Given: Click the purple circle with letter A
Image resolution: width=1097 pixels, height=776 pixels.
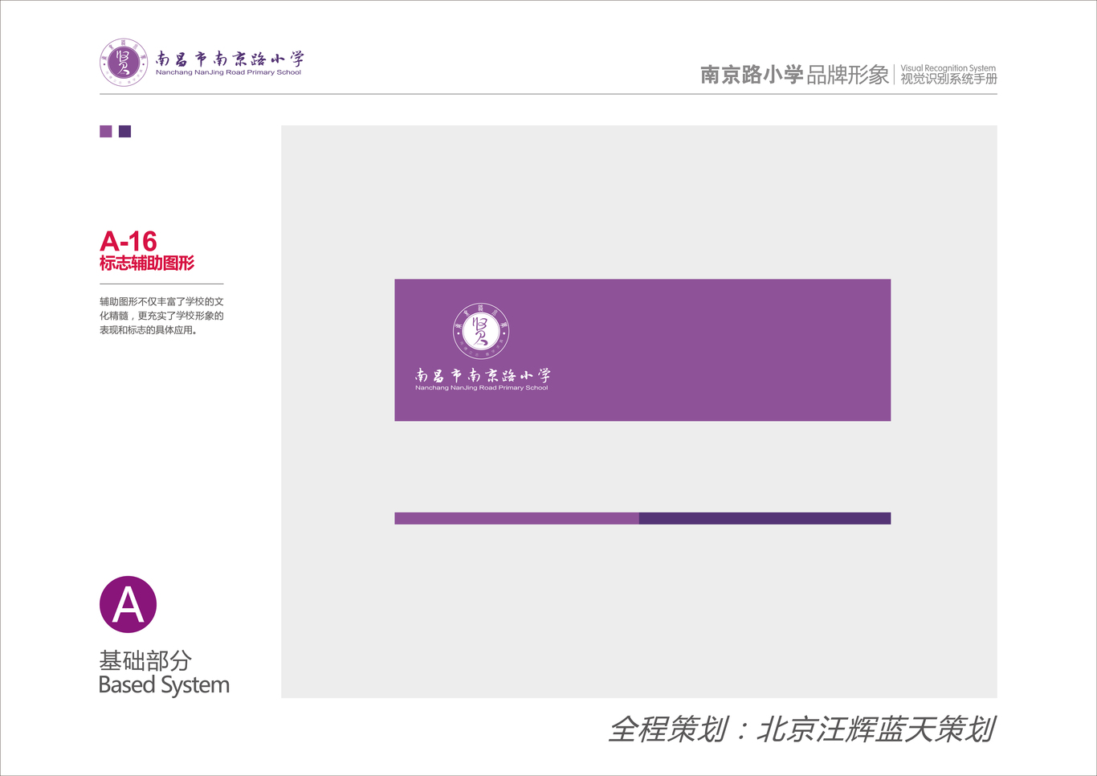Looking at the screenshot, I should pos(128,604).
